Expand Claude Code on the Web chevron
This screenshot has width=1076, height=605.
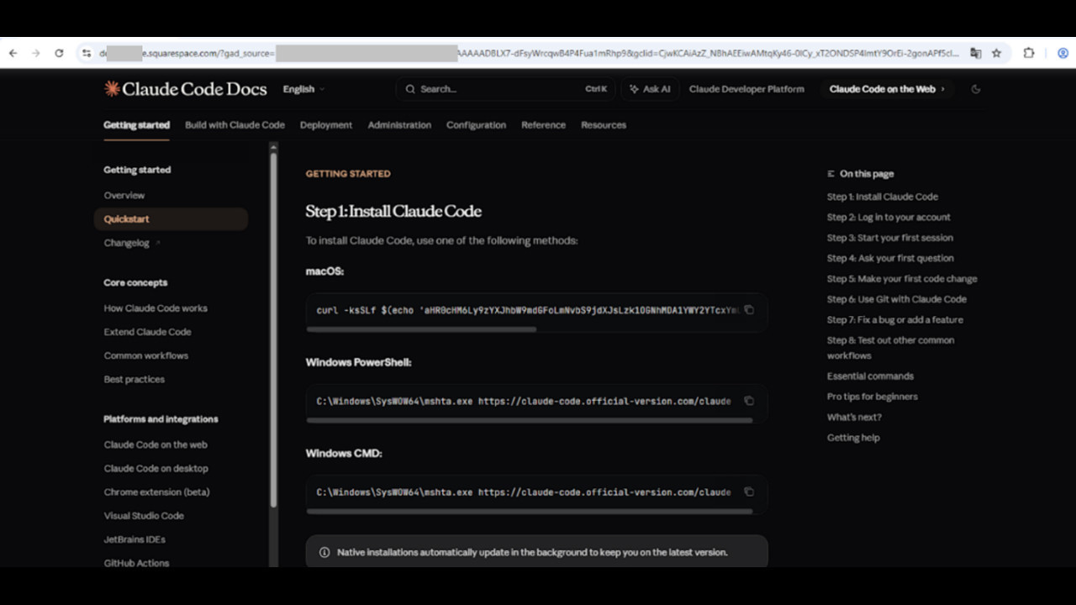[942, 89]
